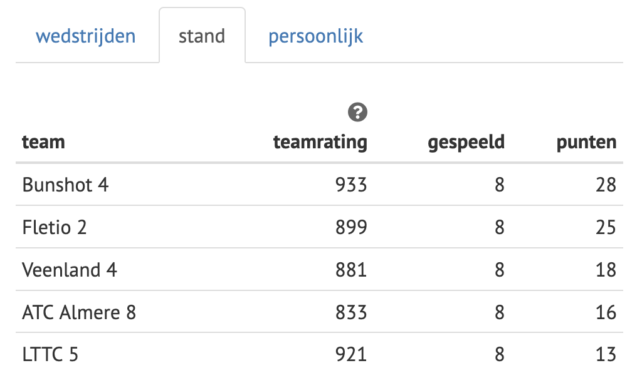Click Fletio 2's points value 25
Viewport: 637px width, 378px height.
coord(606,227)
